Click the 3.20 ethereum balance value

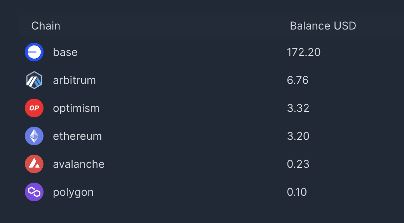pos(298,136)
